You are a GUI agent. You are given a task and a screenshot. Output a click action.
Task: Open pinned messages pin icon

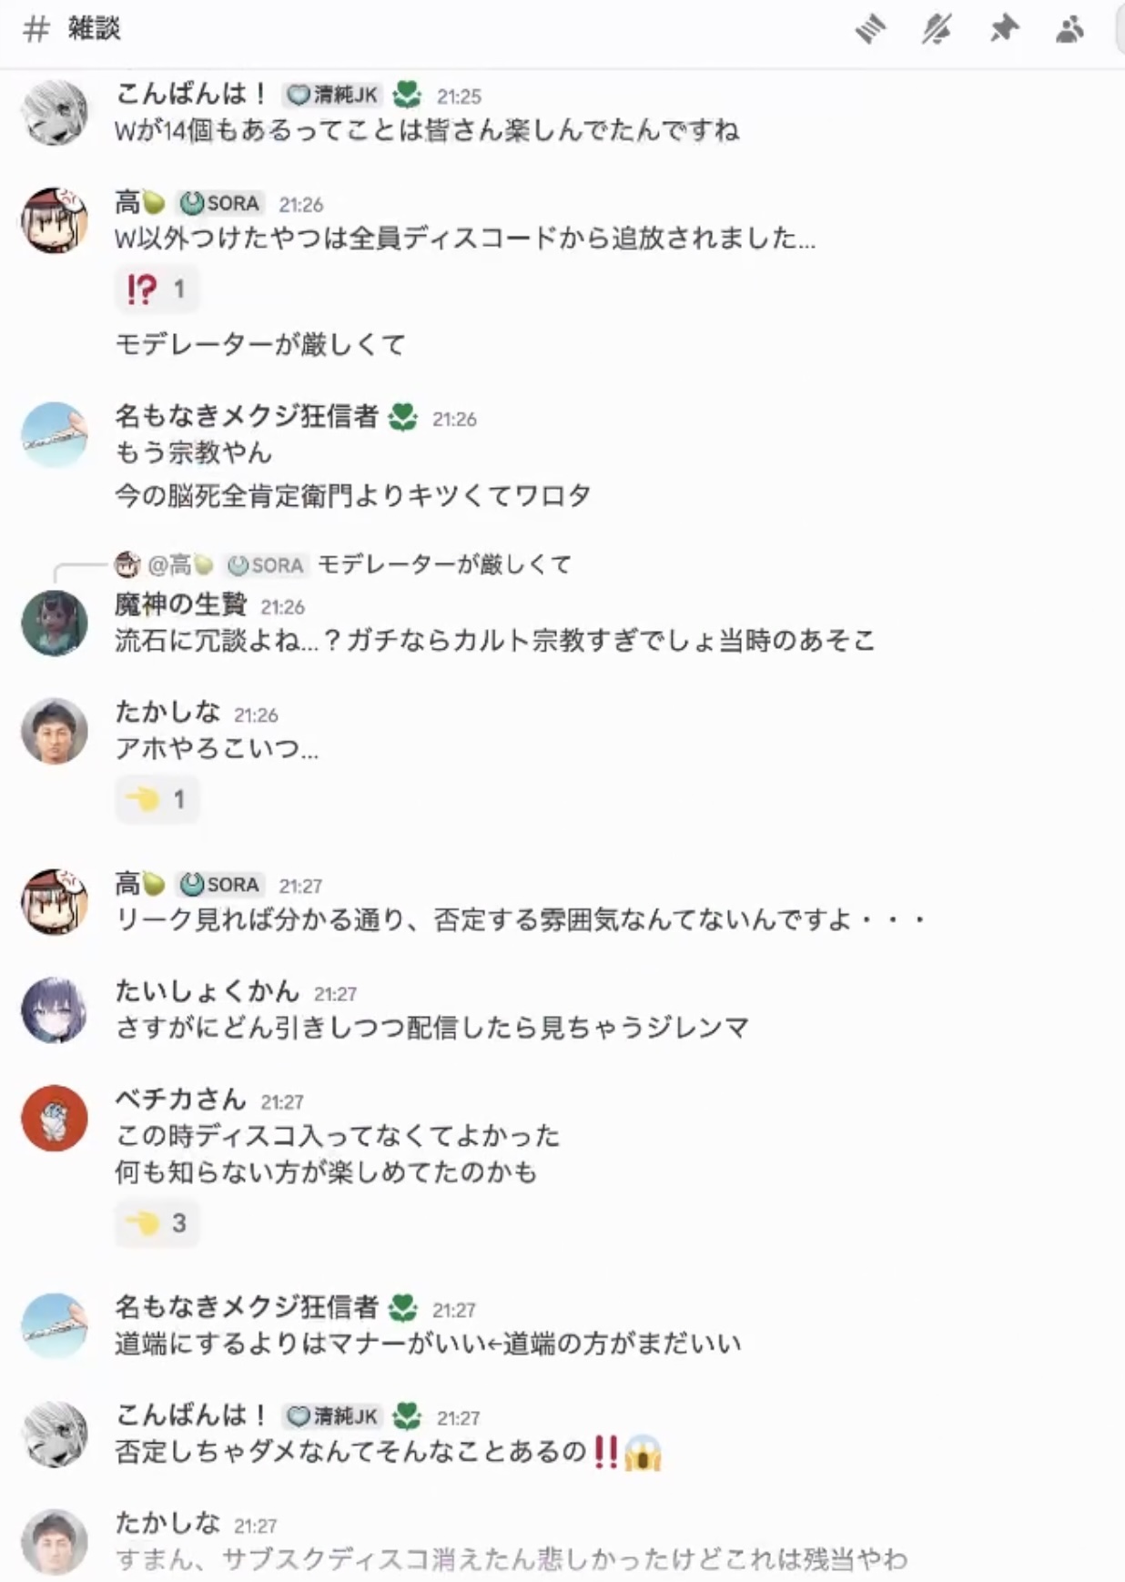click(1003, 29)
